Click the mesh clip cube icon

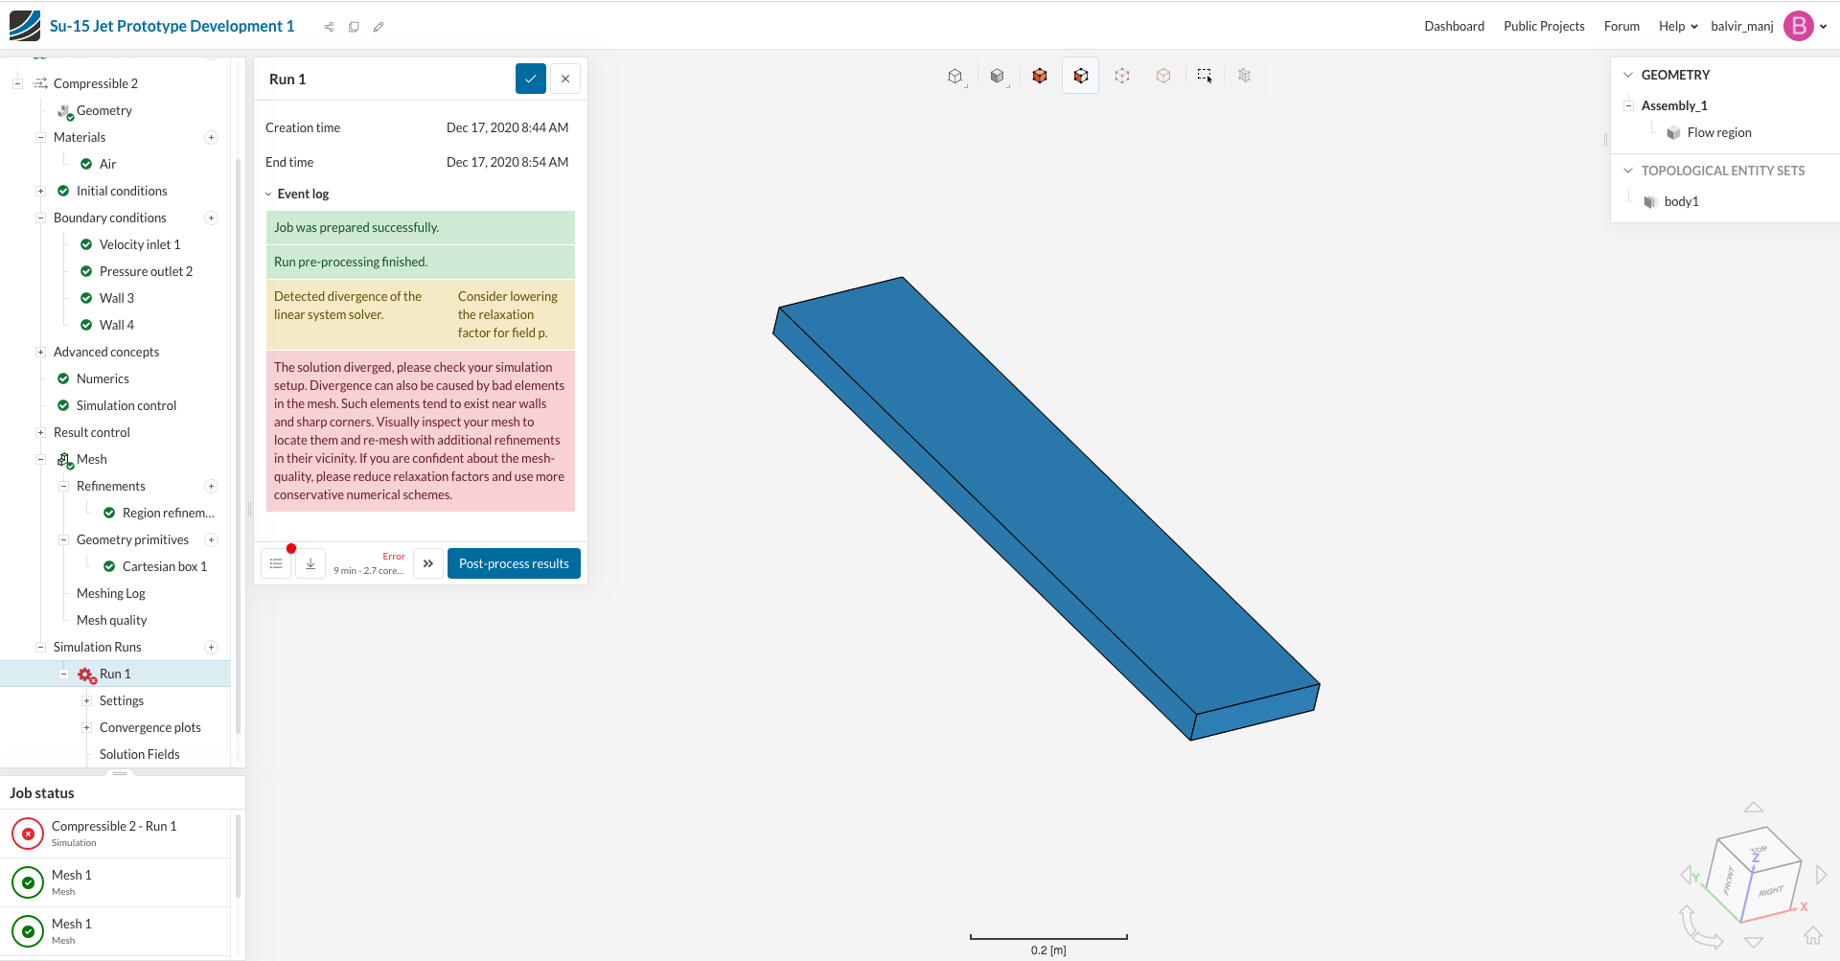tap(1244, 76)
